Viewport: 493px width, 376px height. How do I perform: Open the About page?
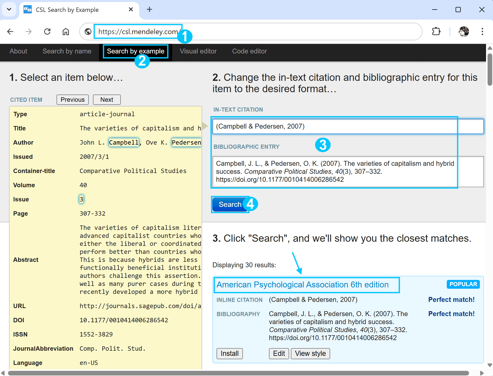point(18,51)
